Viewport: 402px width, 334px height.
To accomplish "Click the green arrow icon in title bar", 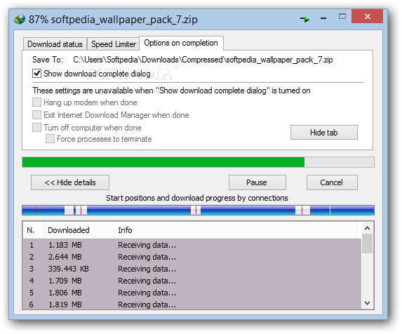I will 305,19.
